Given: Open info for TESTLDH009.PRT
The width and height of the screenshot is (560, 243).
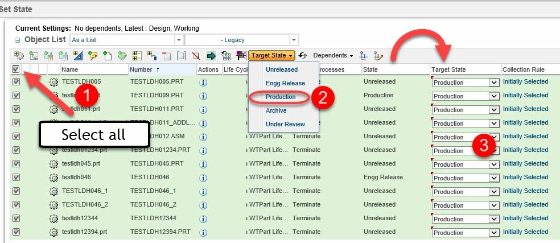Looking at the screenshot, I should [x=203, y=96].
